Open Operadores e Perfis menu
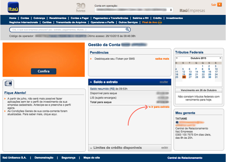This screenshot has width=226, height=162. pos(102,22)
